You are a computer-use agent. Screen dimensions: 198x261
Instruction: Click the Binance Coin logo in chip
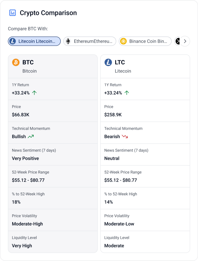(123, 41)
